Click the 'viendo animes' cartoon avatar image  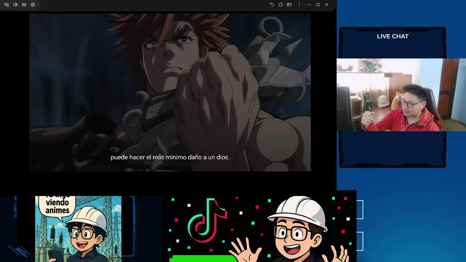click(78, 229)
